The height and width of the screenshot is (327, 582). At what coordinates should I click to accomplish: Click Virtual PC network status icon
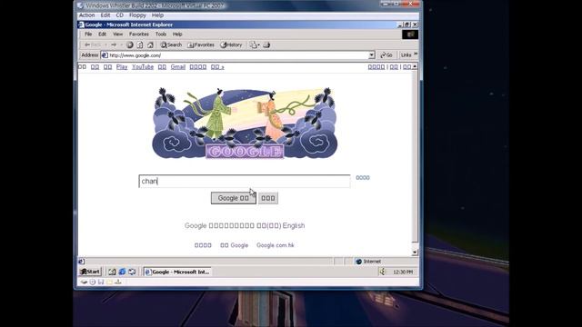point(118,282)
